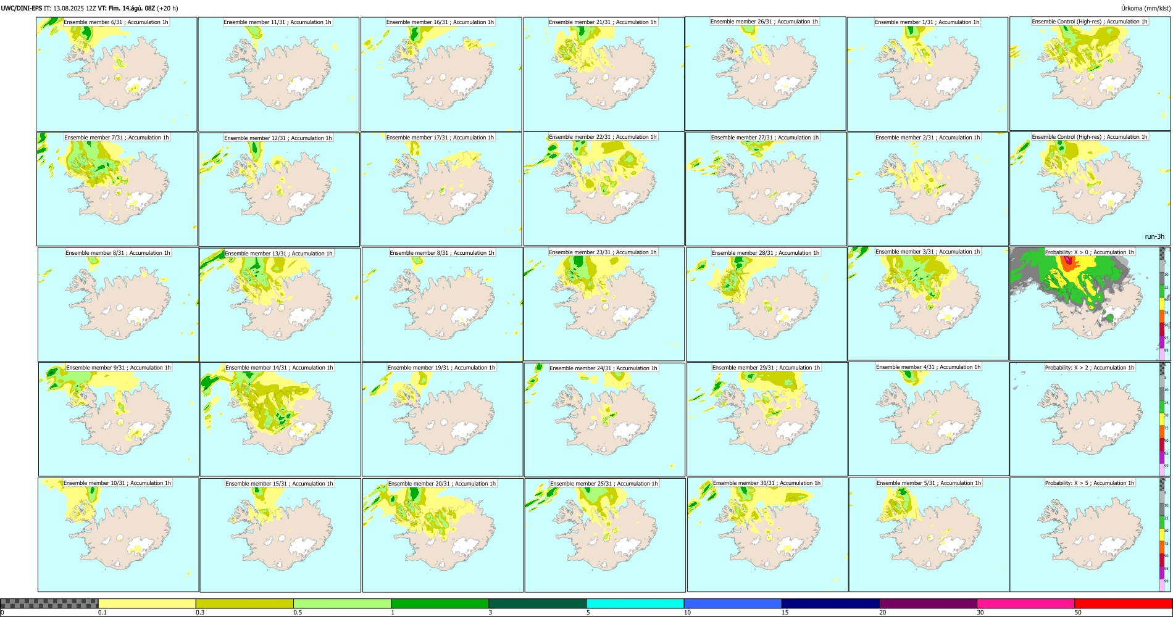This screenshot has width=1173, height=617.
Task: Select the Ensemble member 22/31 map panel
Action: coord(604,188)
